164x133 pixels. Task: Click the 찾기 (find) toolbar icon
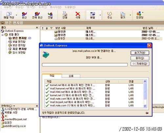[x=123, y=15]
